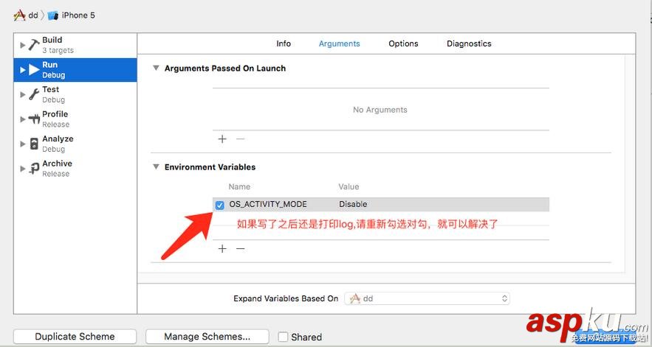Open Expand Variables Based On dropdown

point(427,298)
